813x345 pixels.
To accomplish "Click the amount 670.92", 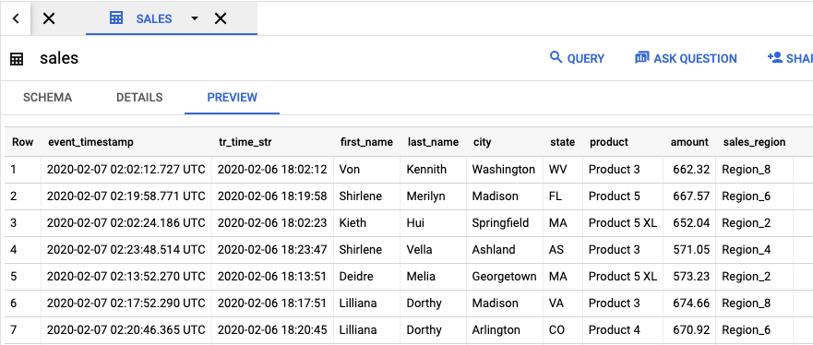I will click(x=691, y=330).
